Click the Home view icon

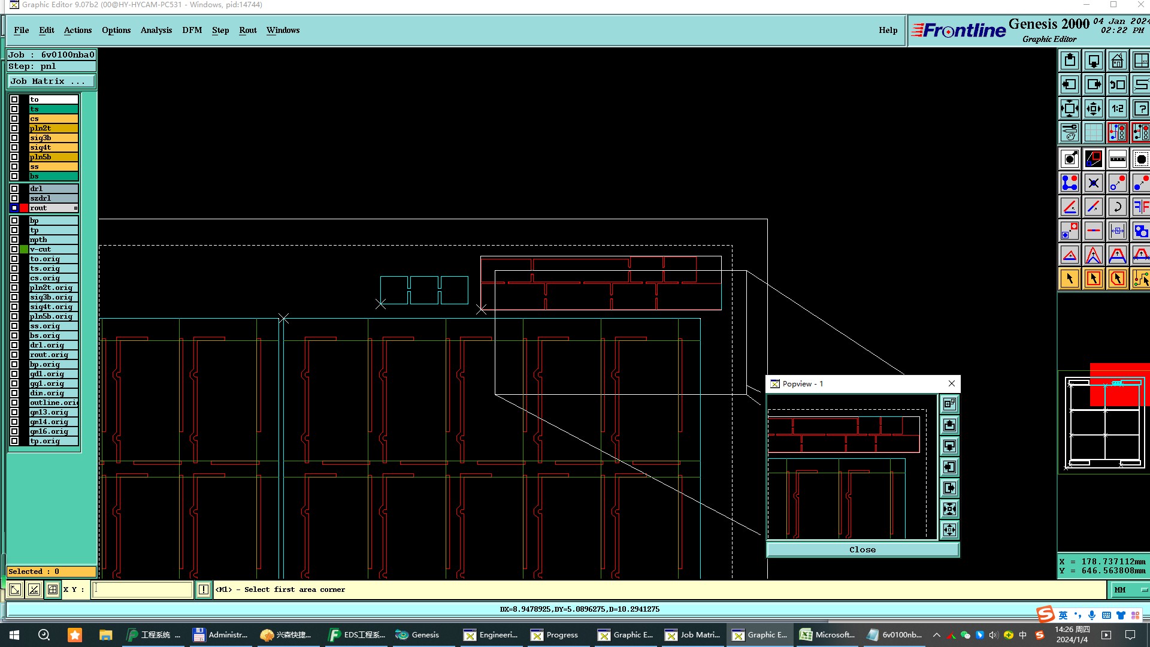[x=1117, y=61]
